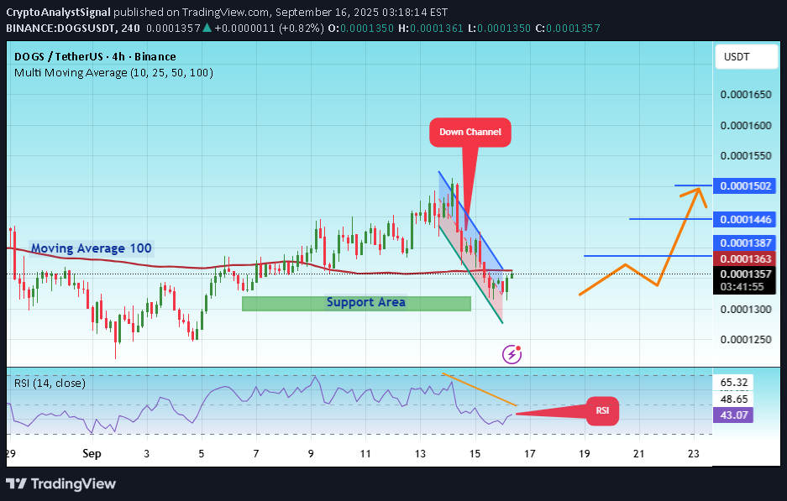This screenshot has width=787, height=501.
Task: Click the 0.0001387 blue price label
Action: click(x=745, y=243)
